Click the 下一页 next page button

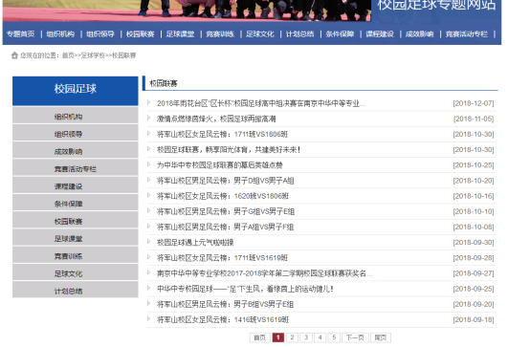tap(355, 337)
